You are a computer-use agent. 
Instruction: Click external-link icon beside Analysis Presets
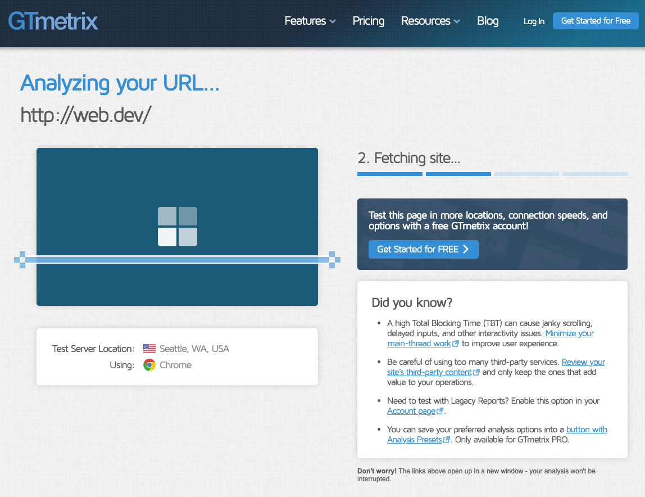447,440
